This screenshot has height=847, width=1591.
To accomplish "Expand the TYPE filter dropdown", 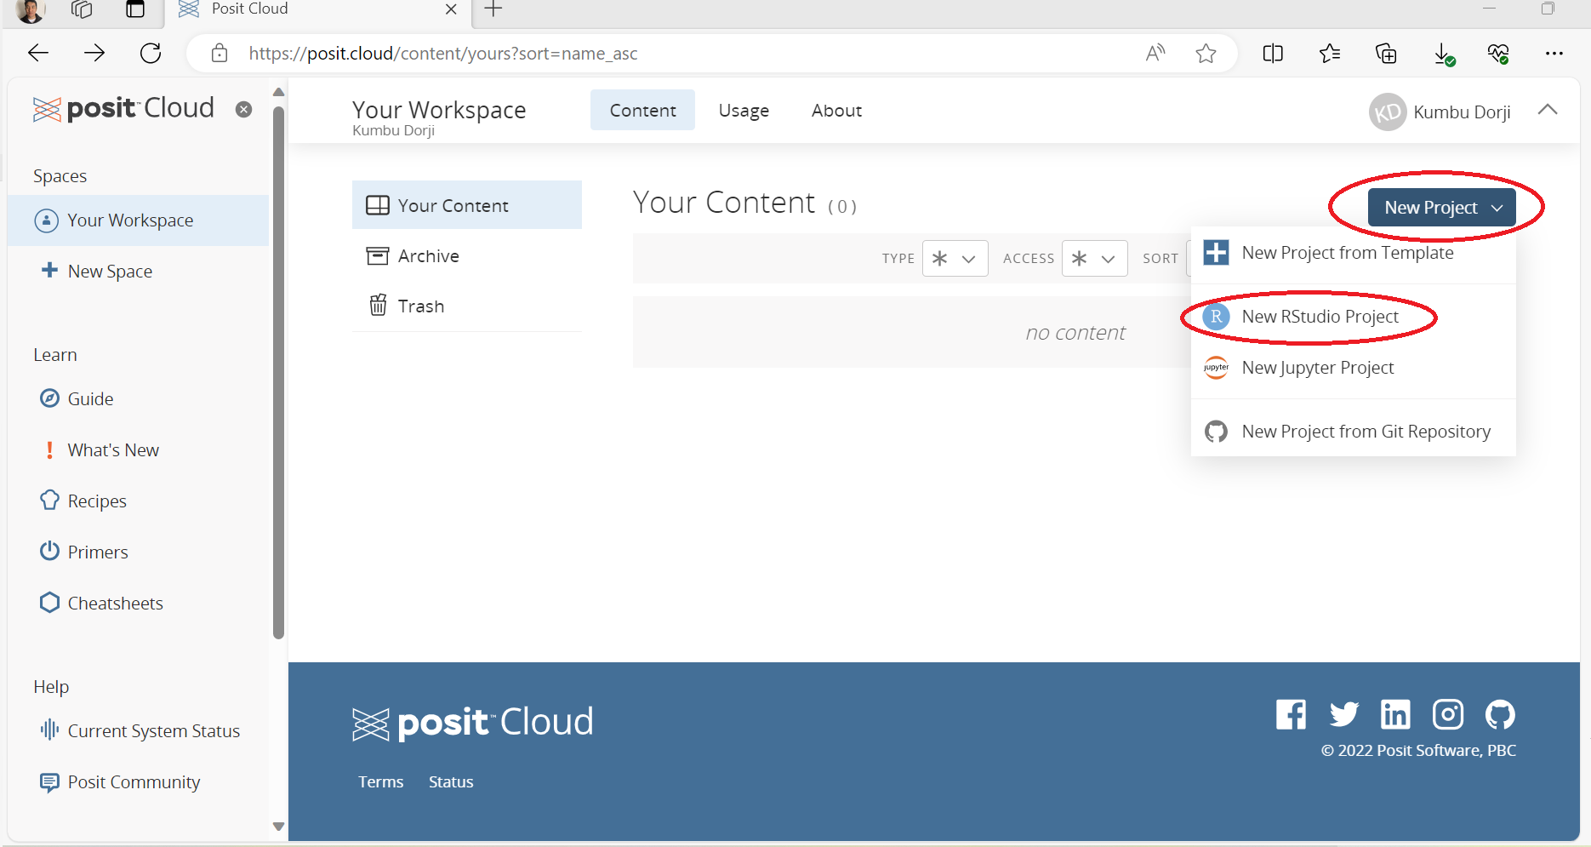I will click(955, 259).
